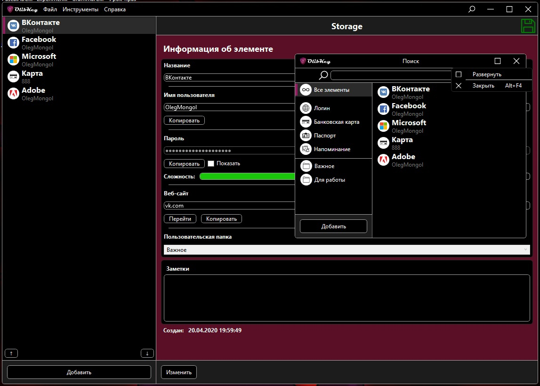This screenshot has width=540, height=386.
Task: Open the Инструменты menu
Action: (x=80, y=9)
